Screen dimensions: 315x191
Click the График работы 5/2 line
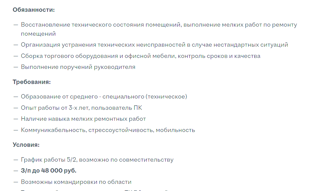coord(97,160)
